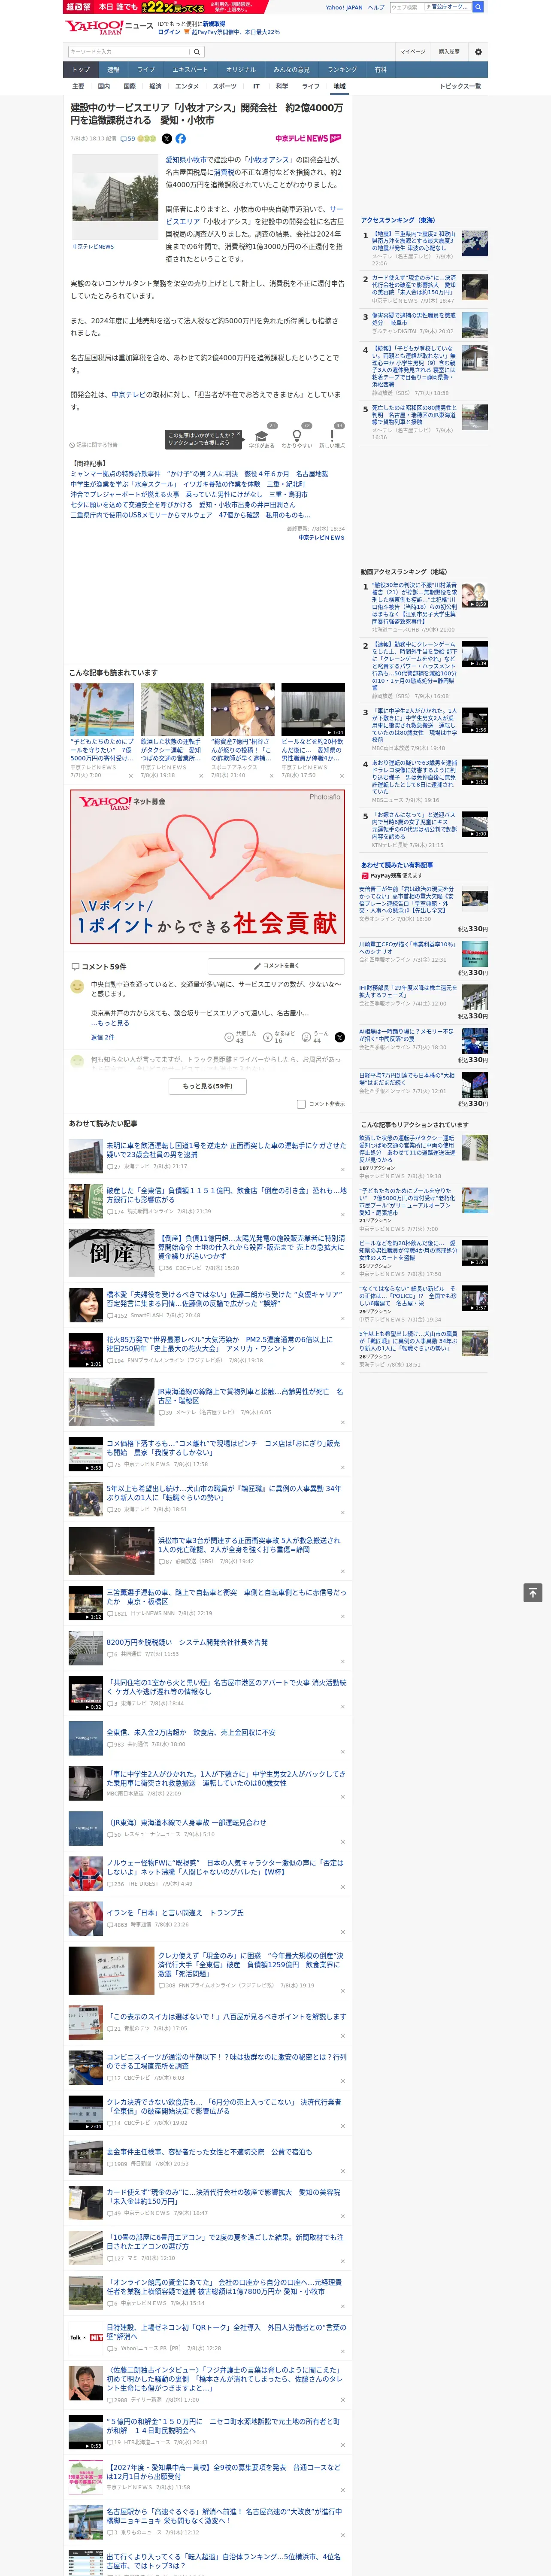Viewport: 551px width, 2576px height.
Task: Click うーん reaction on first comment
Action: [x=315, y=1037]
